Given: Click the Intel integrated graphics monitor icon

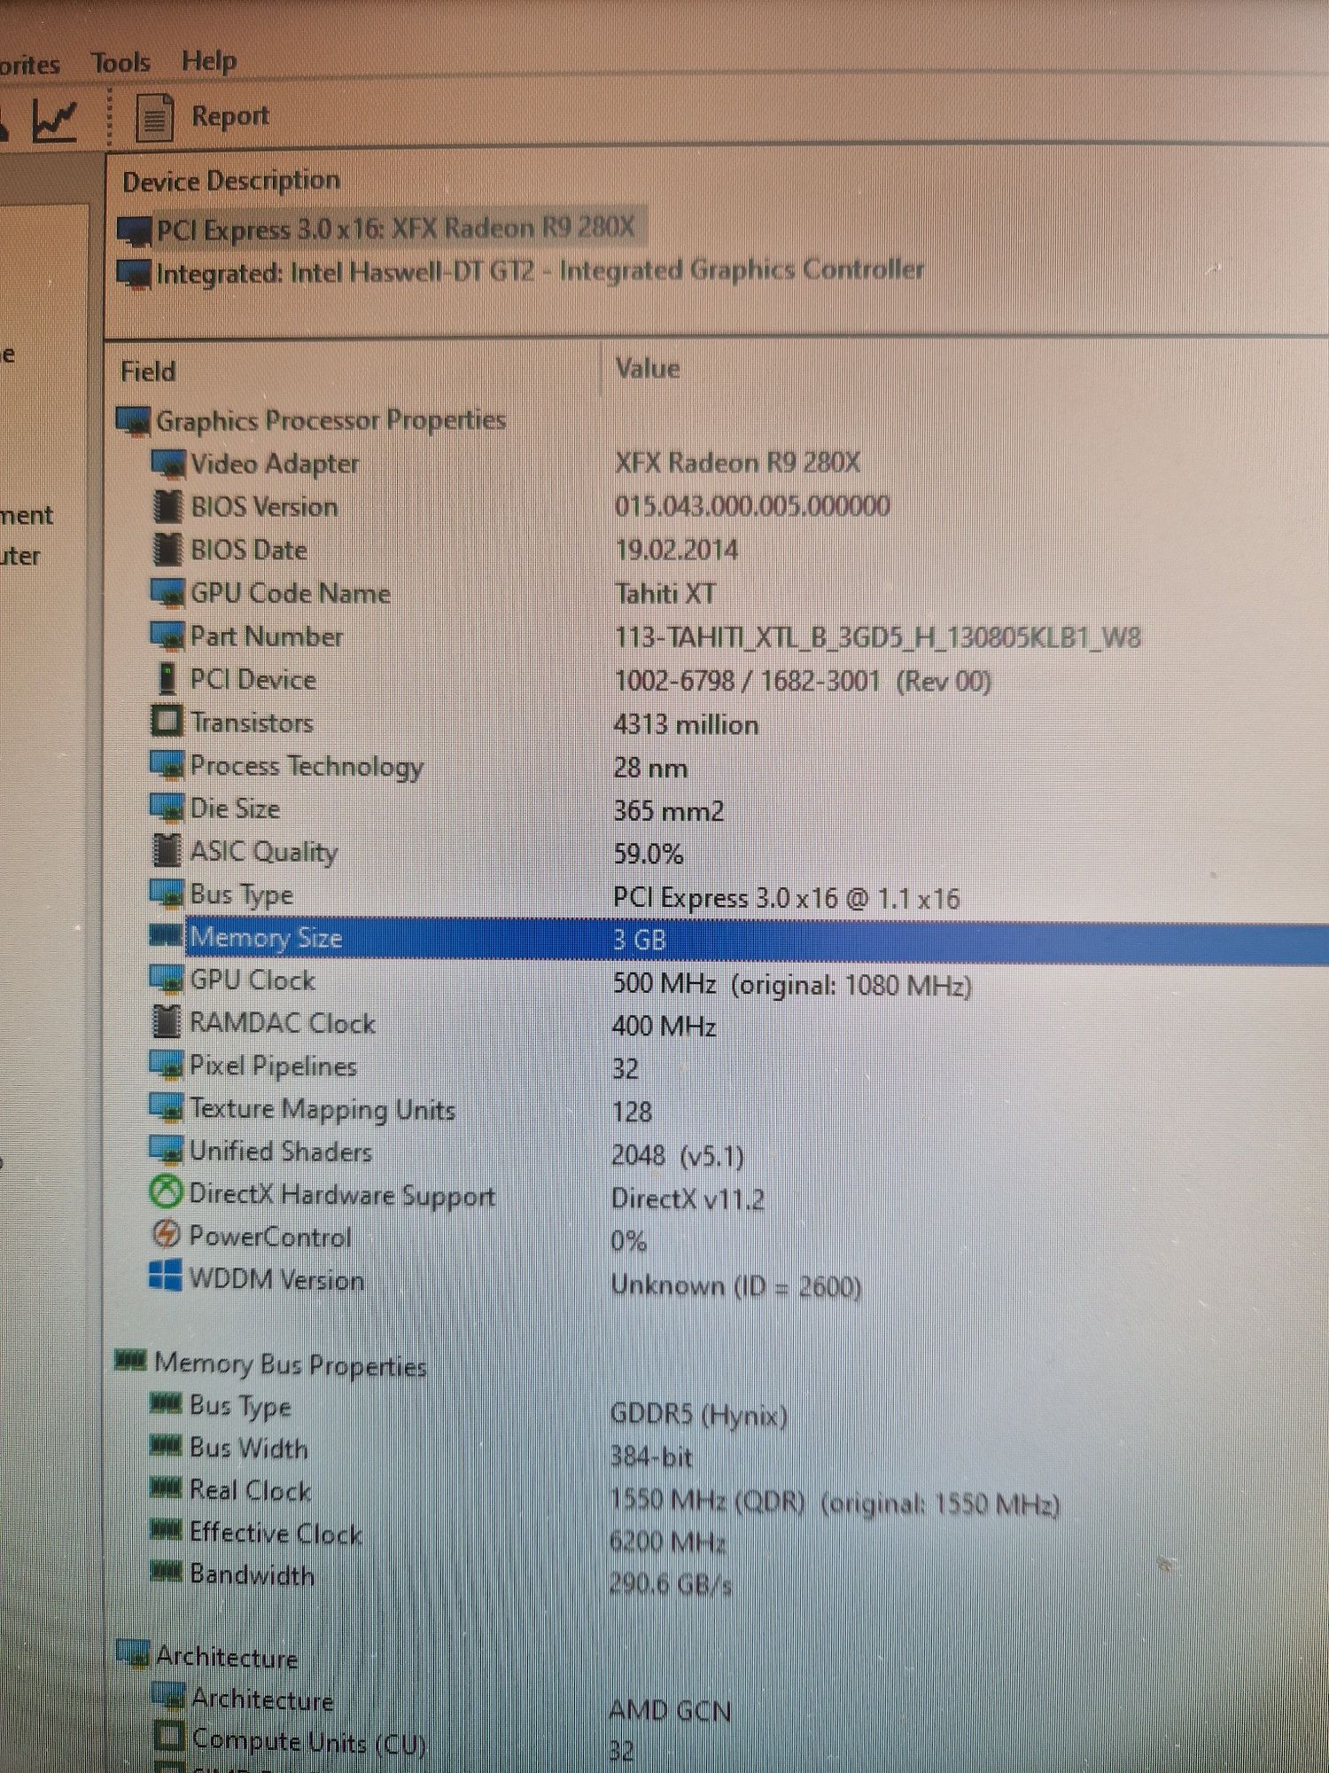Looking at the screenshot, I should tap(134, 274).
